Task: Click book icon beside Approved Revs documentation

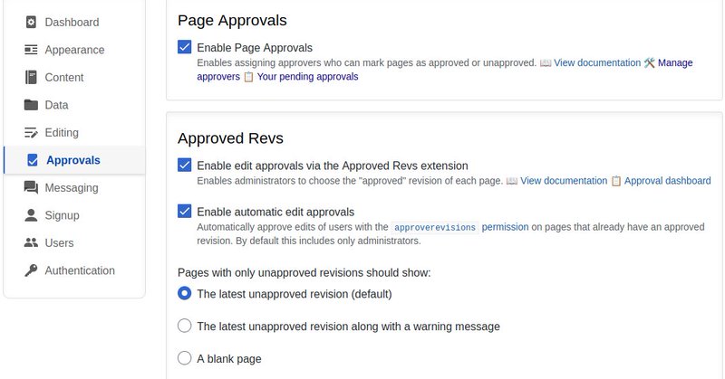Action: (x=512, y=181)
